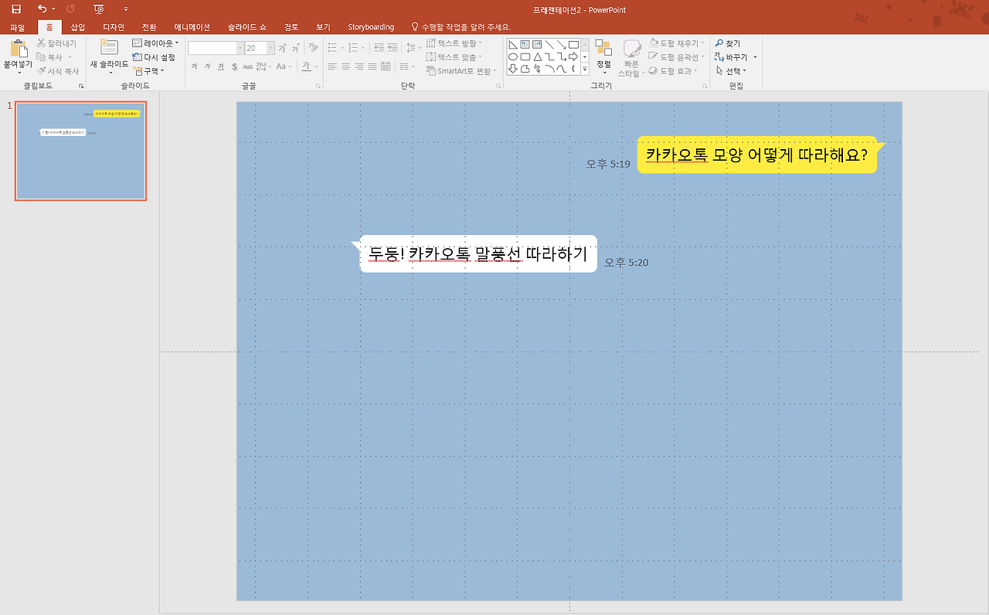Click the Tell Me (수행할 작업을 알려 주세요) search box
Viewport: 989px width, 615px height.
[462, 27]
